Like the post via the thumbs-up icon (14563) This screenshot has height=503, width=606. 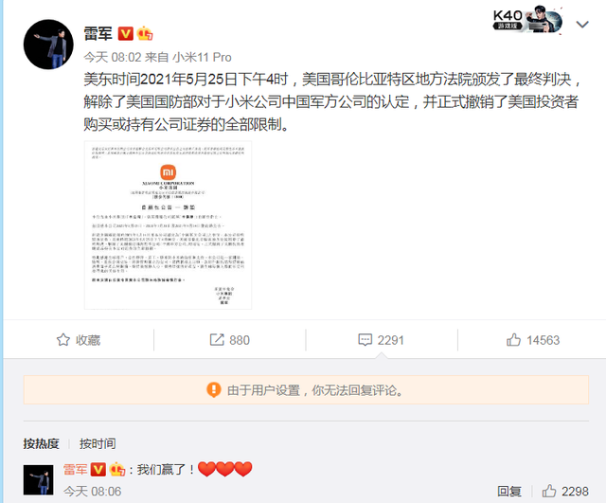tap(513, 339)
